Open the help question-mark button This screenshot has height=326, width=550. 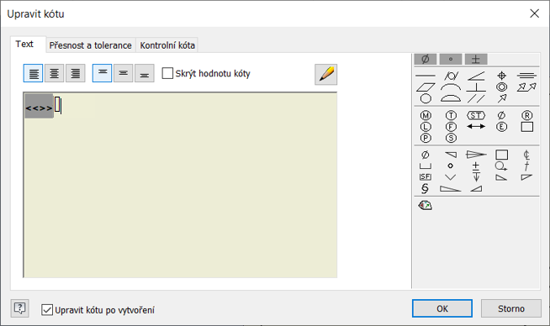(x=19, y=308)
